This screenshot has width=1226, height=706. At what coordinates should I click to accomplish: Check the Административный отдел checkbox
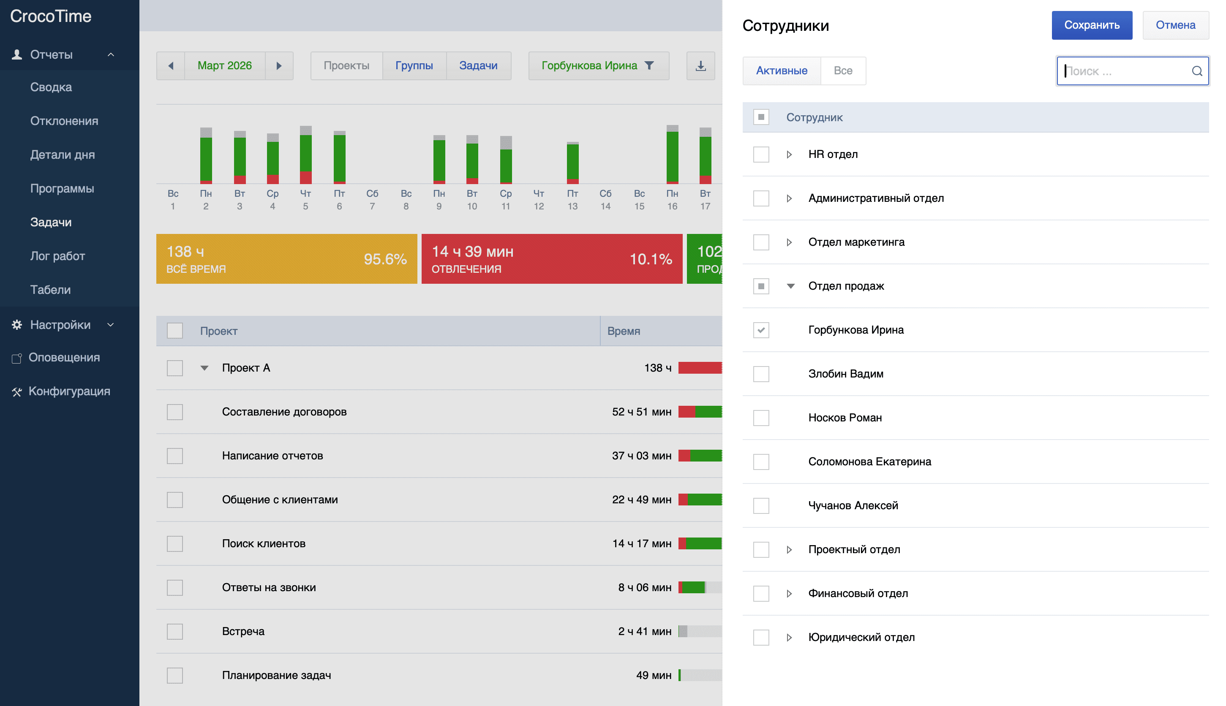click(x=761, y=198)
